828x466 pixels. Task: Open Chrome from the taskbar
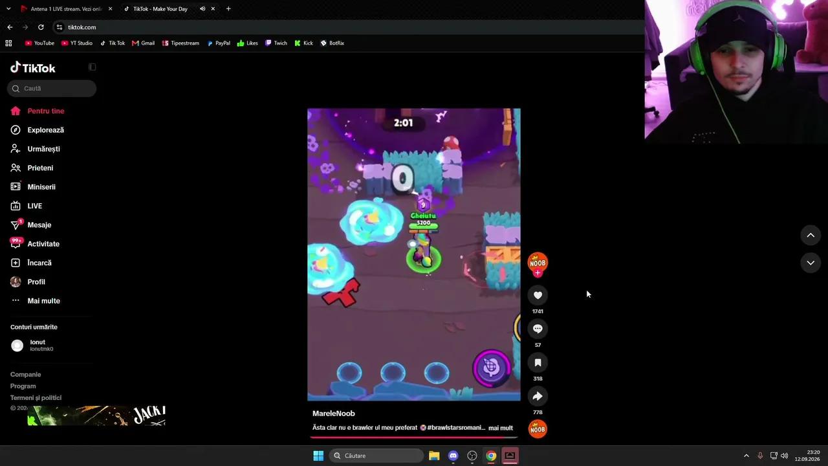click(491, 456)
